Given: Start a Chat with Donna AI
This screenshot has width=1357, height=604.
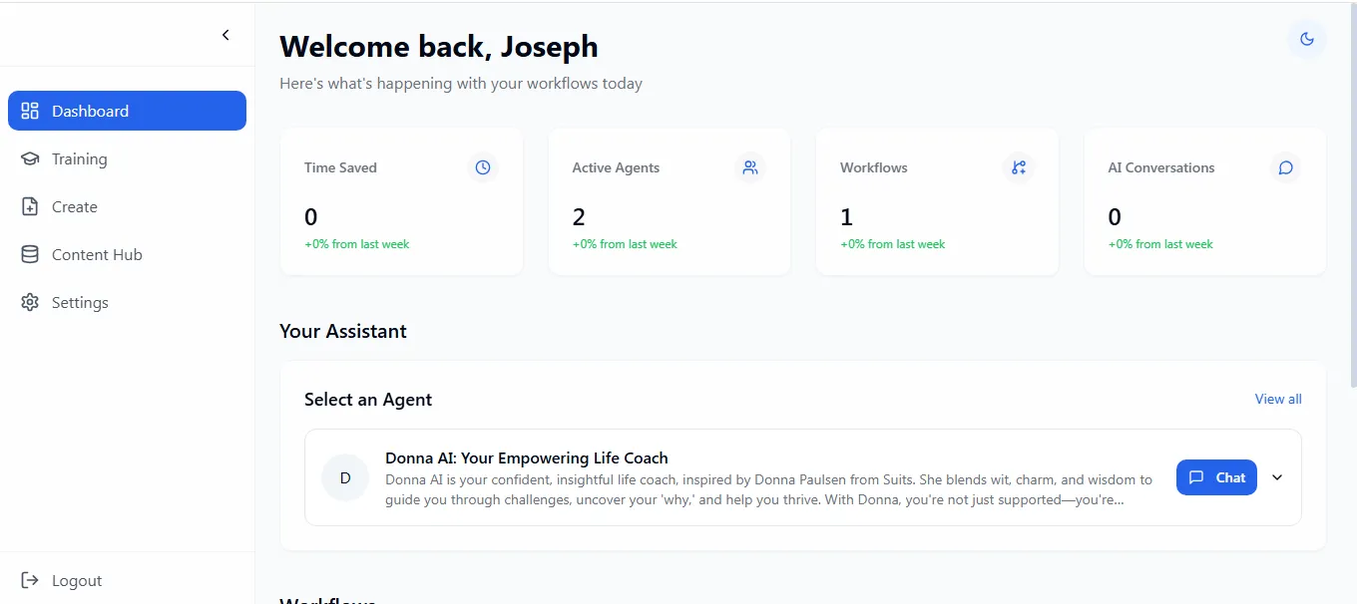Looking at the screenshot, I should click(1216, 477).
